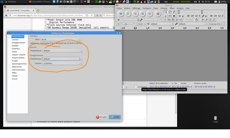Select the Envelope tool

(x=170, y=12)
